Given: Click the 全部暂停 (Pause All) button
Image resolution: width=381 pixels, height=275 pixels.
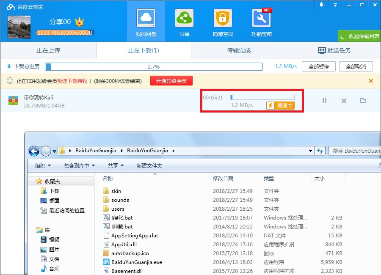Looking at the screenshot, I should (x=318, y=66).
